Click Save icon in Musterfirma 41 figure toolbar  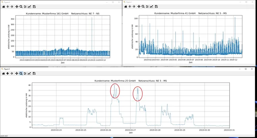pos(156,6)
